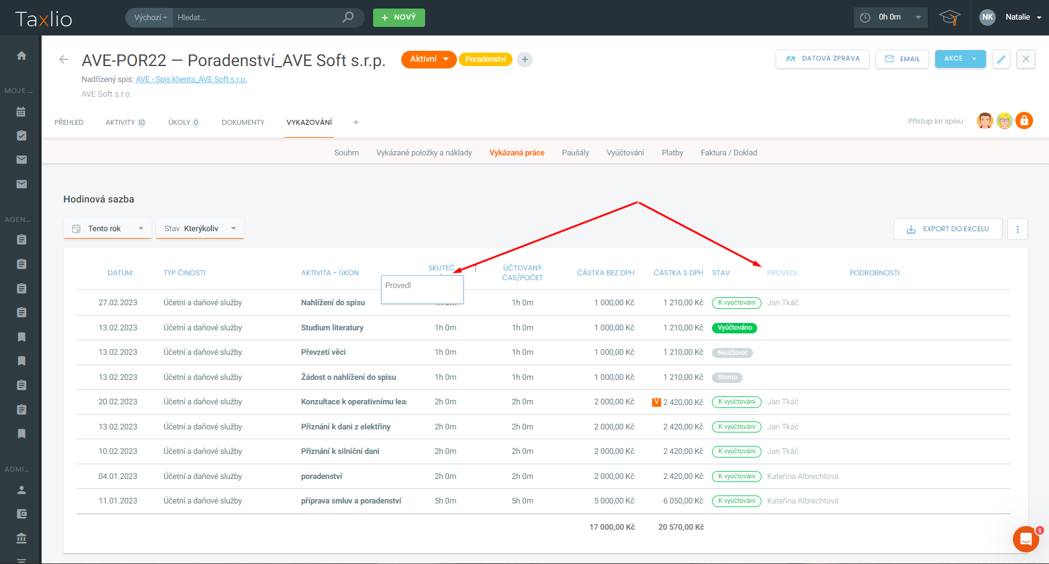Viewport: 1049px width, 564px height.
Task: Open the DOKUMENTY tab
Action: (243, 122)
